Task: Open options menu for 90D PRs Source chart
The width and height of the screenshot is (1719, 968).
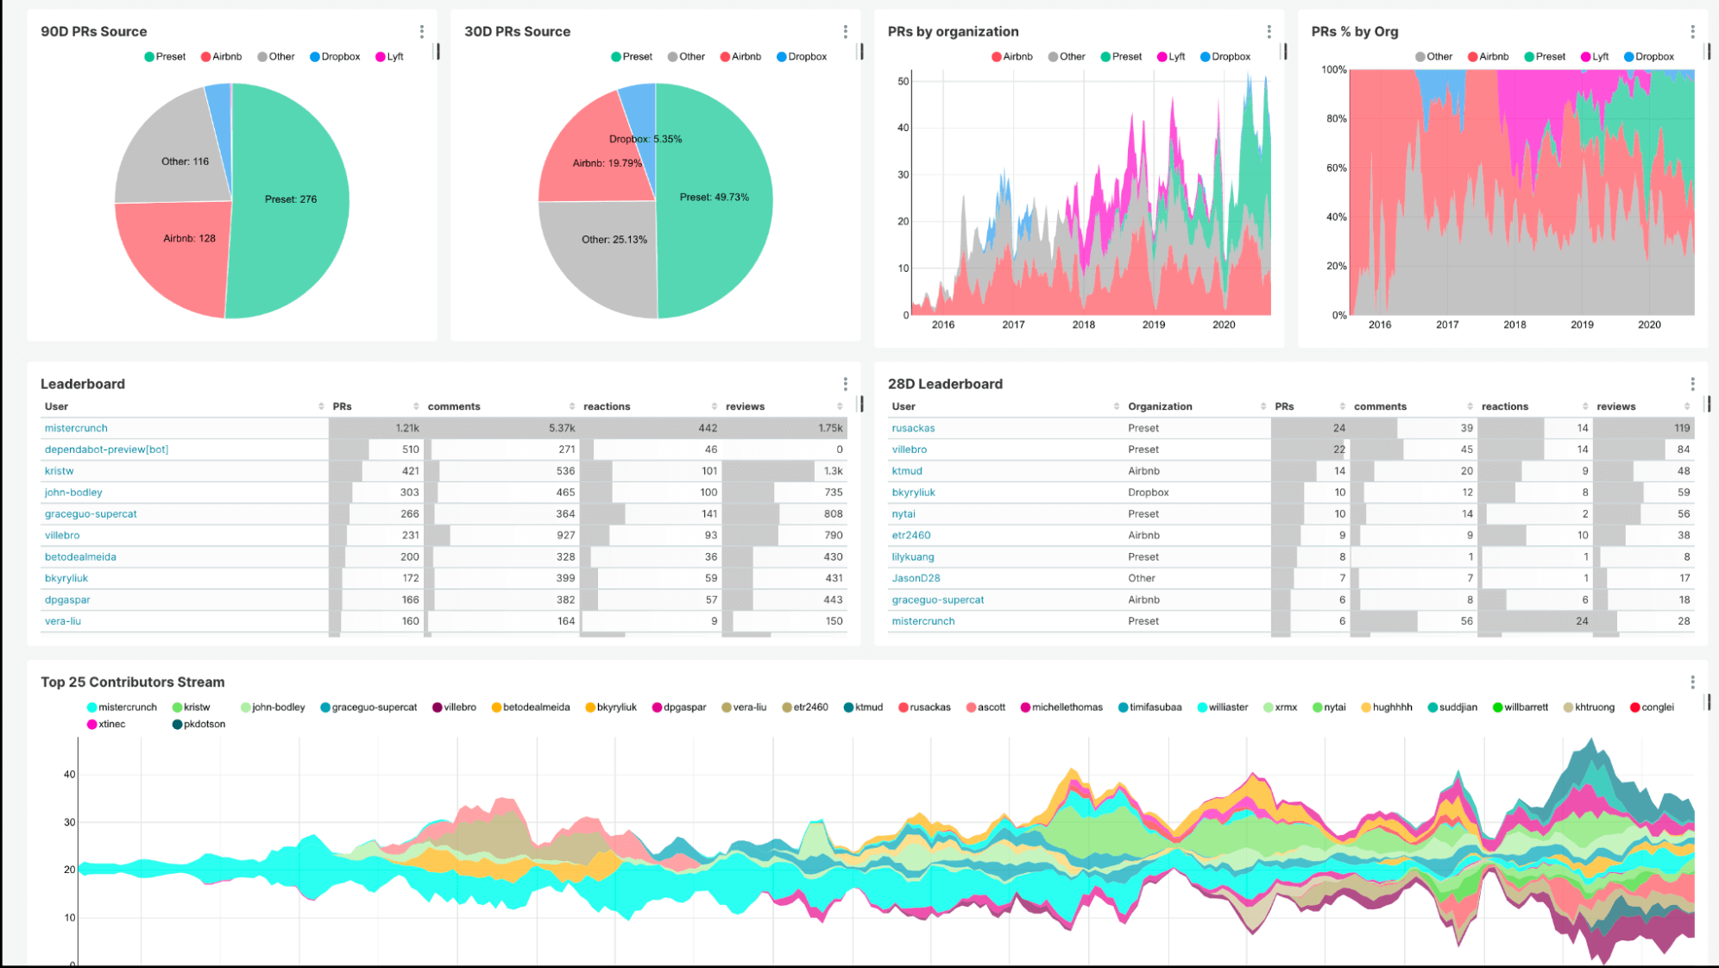Action: pyautogui.click(x=421, y=32)
